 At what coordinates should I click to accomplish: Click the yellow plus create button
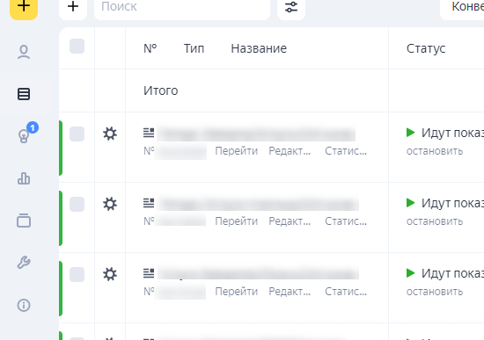pos(24,8)
